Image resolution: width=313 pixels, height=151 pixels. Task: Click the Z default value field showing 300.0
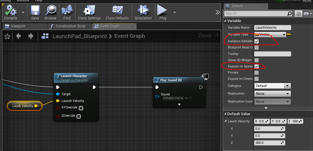(x=270, y=143)
